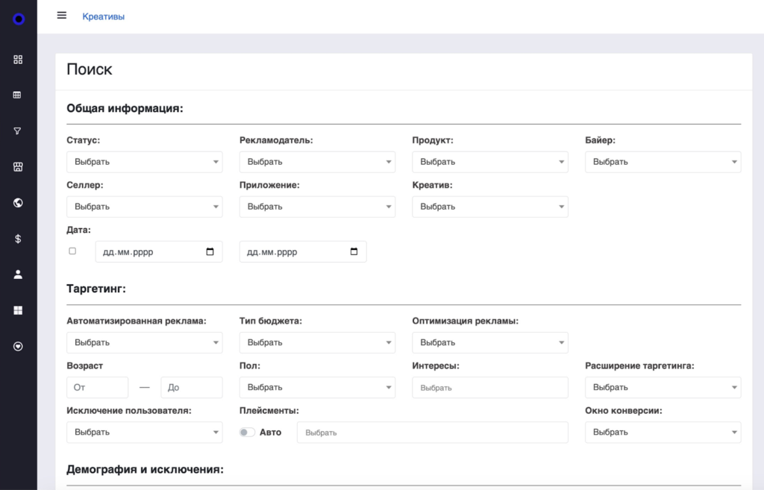764x490 pixels.
Task: Click the Интересы input field
Action: (489, 388)
